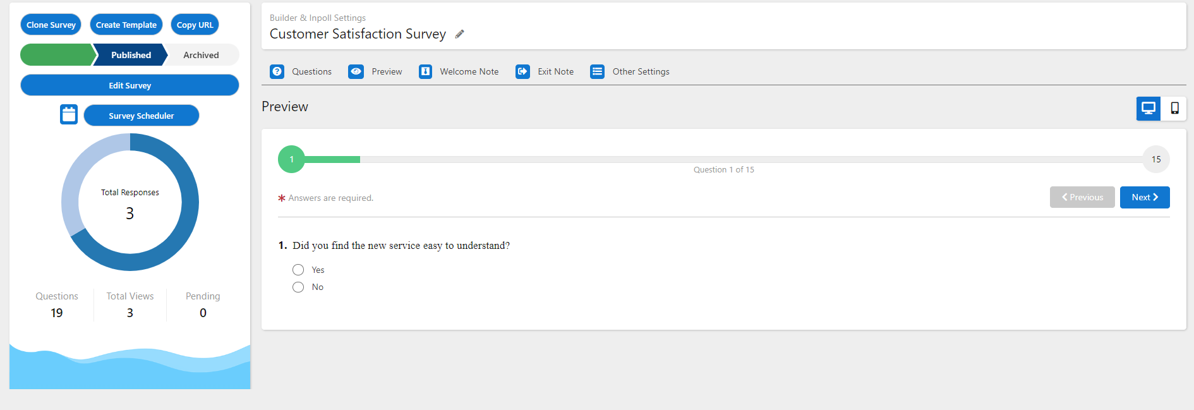Click the disabled Previous button

click(x=1082, y=197)
